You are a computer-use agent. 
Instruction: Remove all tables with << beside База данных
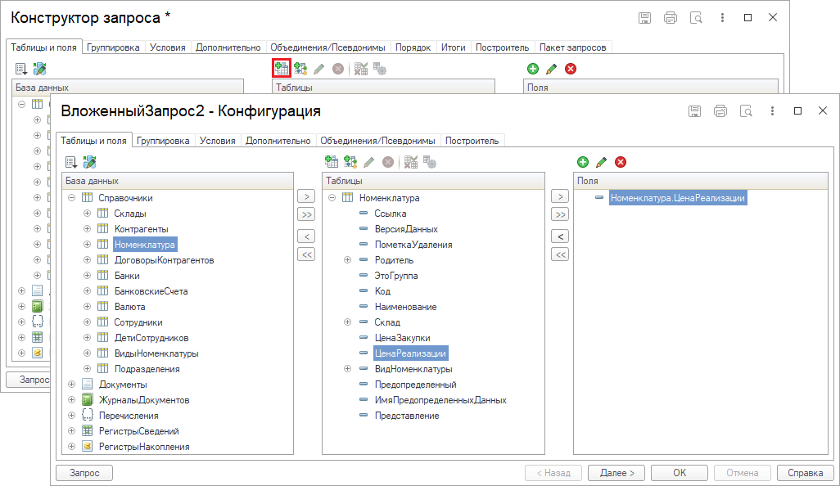click(x=306, y=254)
